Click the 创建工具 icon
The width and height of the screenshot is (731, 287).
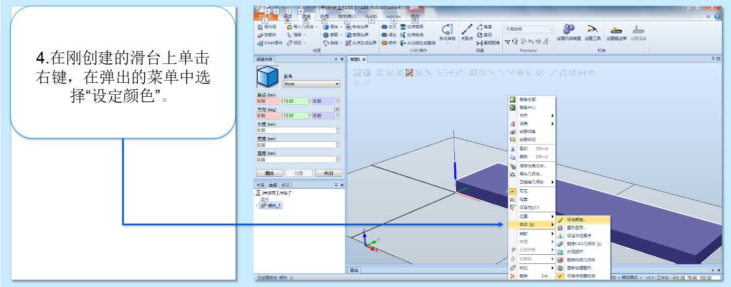click(x=592, y=30)
